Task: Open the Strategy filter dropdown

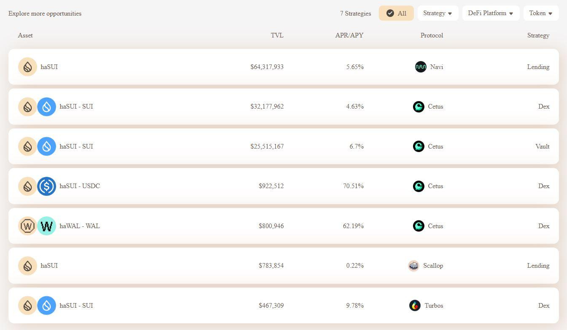Action: [x=438, y=13]
